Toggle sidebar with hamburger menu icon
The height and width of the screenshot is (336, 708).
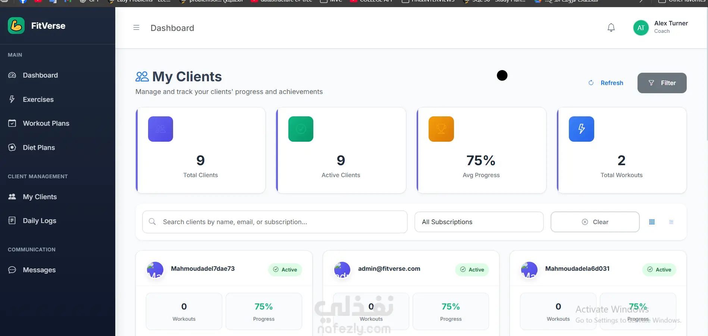[x=136, y=28]
